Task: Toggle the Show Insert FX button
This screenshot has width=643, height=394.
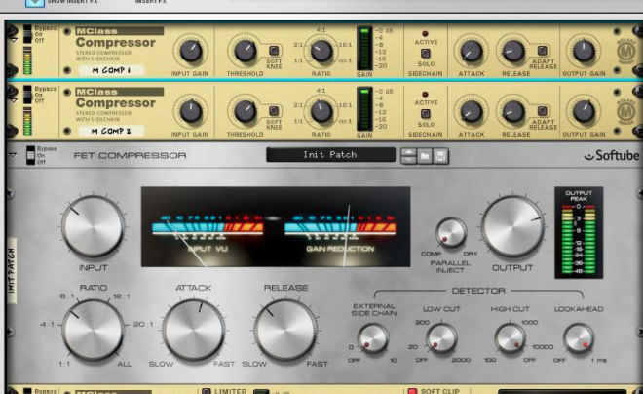Action: click(x=34, y=3)
